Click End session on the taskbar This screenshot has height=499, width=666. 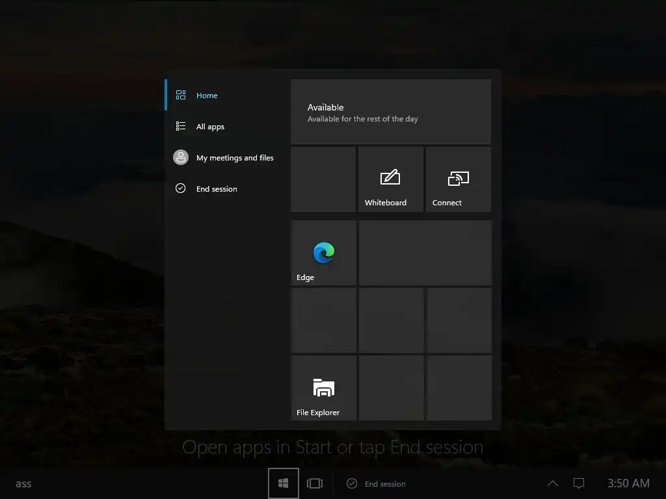pos(377,483)
